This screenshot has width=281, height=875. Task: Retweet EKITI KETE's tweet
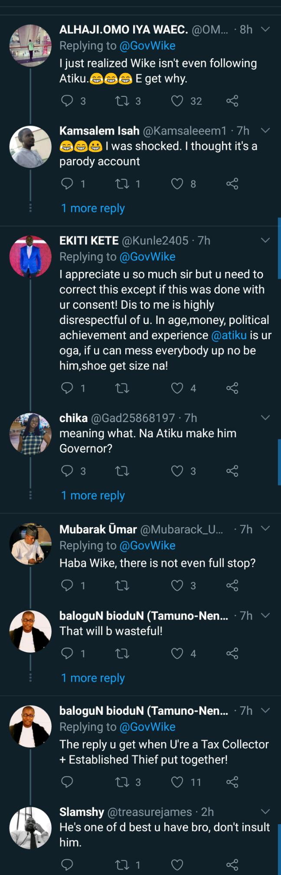point(122,388)
